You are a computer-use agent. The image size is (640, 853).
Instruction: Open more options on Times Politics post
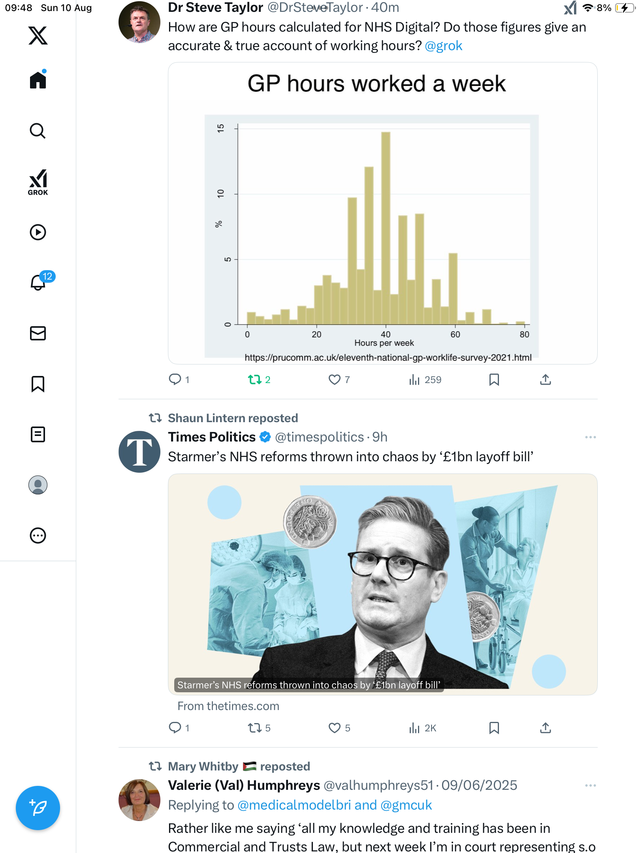(x=590, y=437)
